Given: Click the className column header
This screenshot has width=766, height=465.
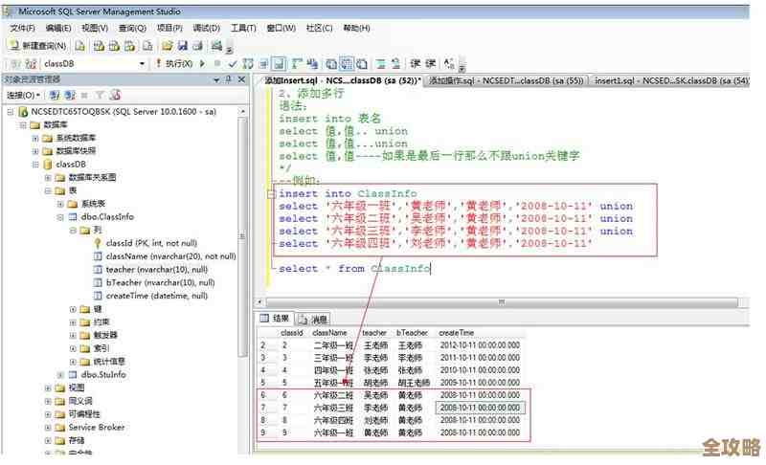Looking at the screenshot, I should 329,333.
